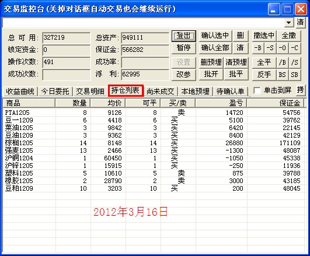Click the 清 button beside message box
The height and width of the screenshot is (256, 310).
coord(300,22)
